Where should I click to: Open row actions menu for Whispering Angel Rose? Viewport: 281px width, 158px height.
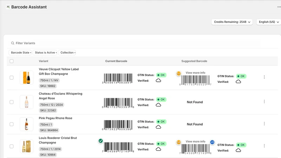click(264, 101)
